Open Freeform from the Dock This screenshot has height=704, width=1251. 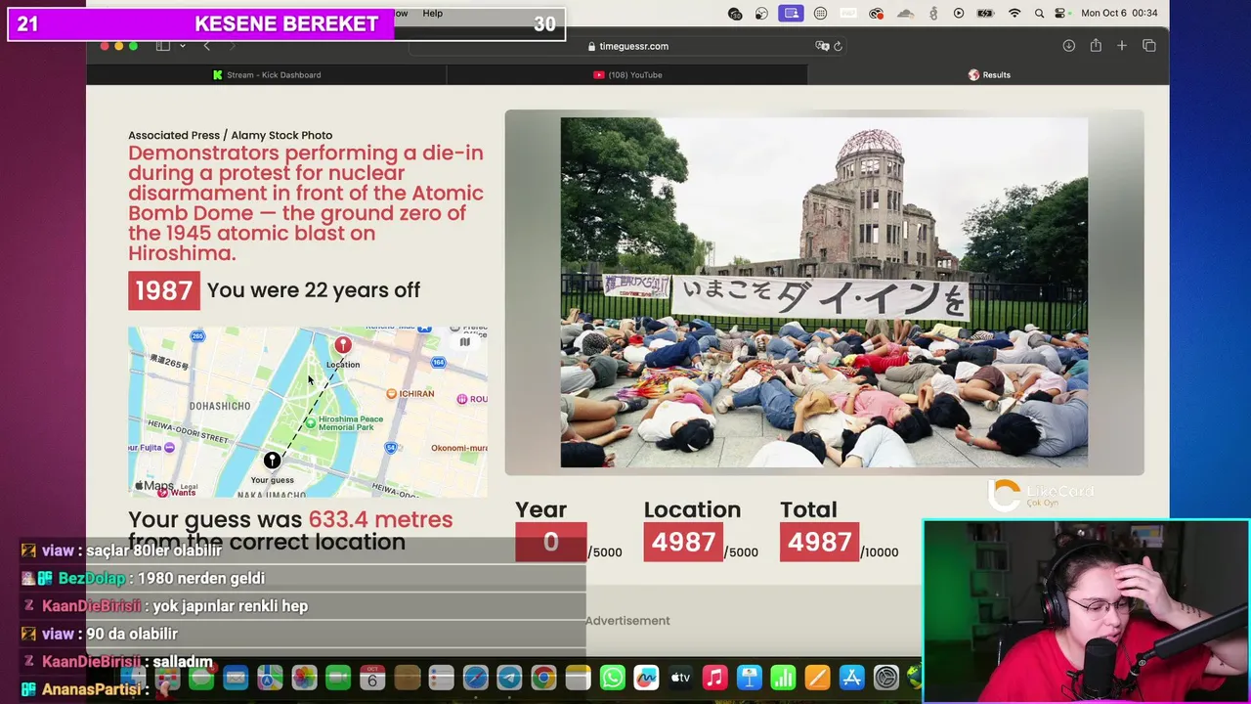[x=647, y=677]
